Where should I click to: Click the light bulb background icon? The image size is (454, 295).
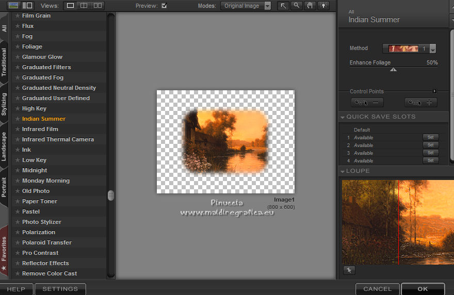[323, 6]
